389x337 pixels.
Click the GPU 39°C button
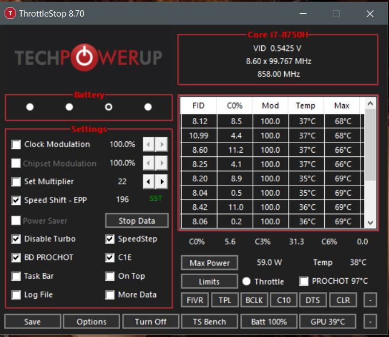coord(328,322)
